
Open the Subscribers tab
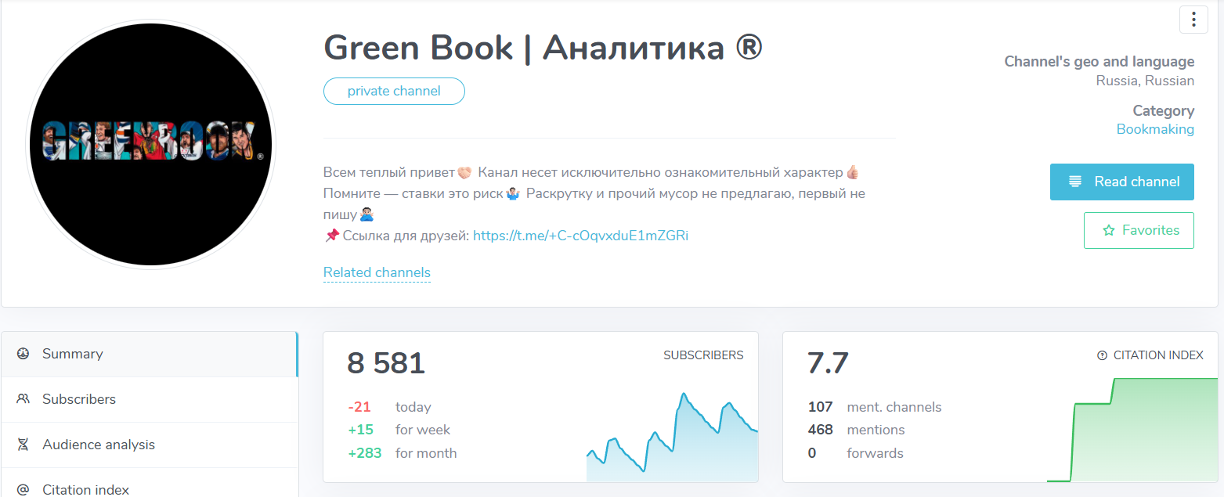click(149, 399)
